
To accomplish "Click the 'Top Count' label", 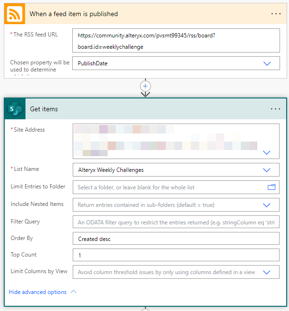I will tap(24, 255).
